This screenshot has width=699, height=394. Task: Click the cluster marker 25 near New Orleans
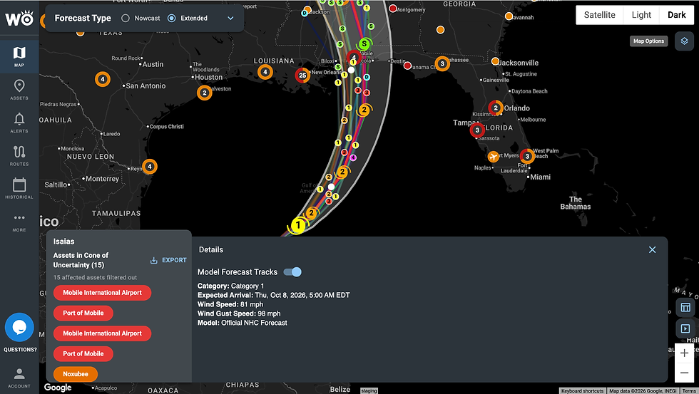[302, 76]
